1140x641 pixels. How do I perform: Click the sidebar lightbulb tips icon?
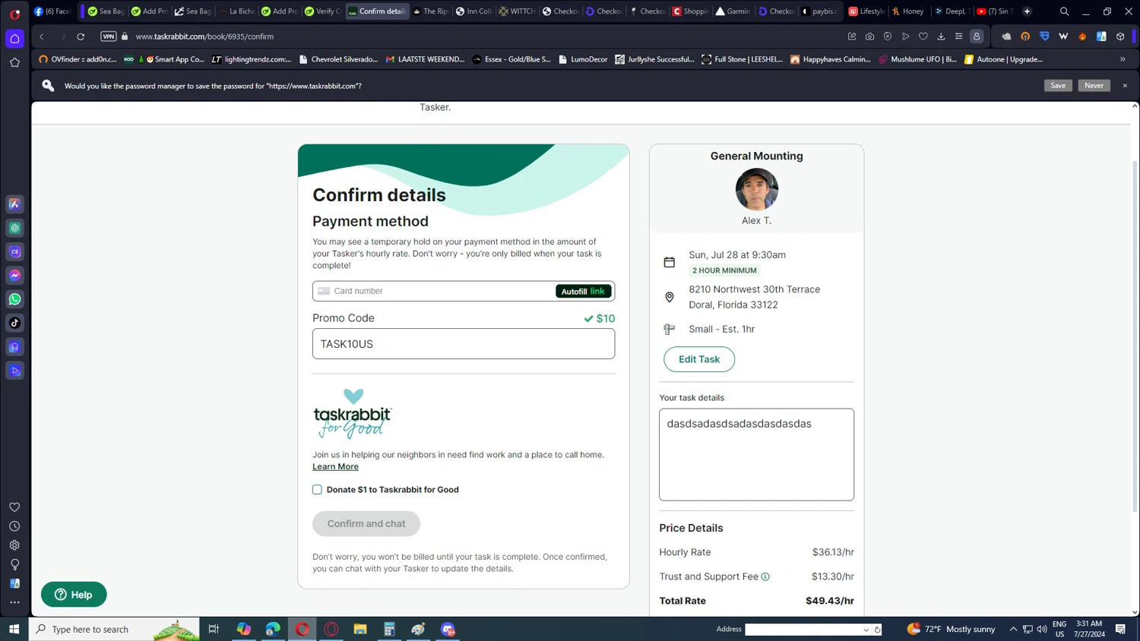tap(14, 564)
